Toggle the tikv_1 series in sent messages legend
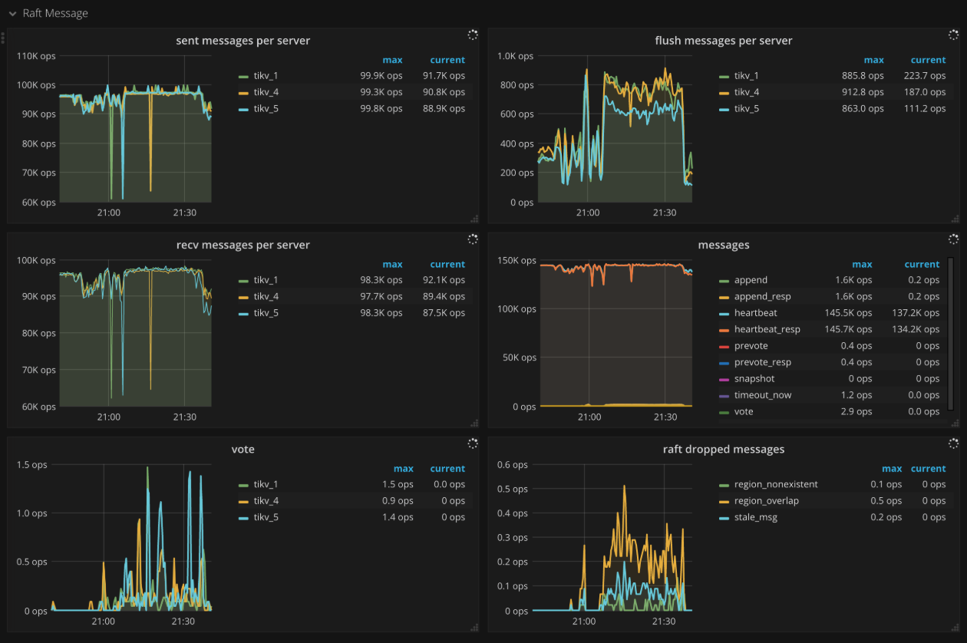The height and width of the screenshot is (643, 967). click(264, 75)
